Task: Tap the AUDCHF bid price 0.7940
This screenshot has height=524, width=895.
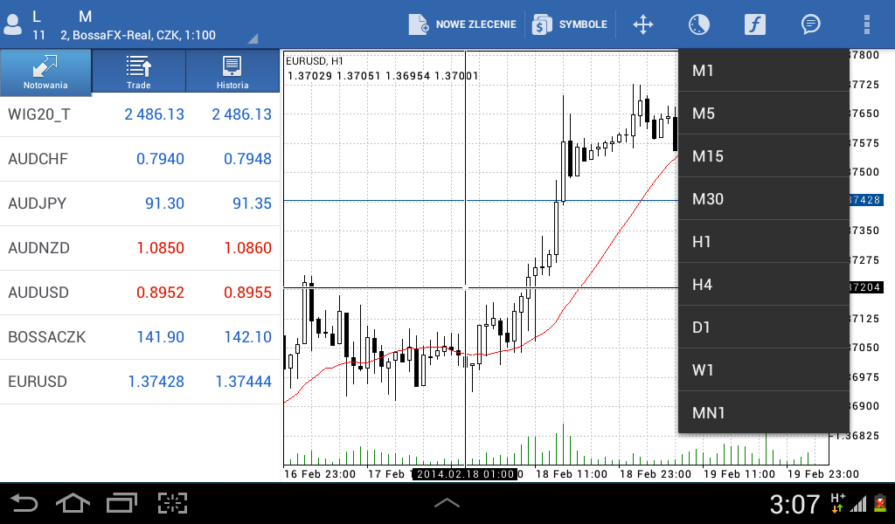Action: coord(160,159)
